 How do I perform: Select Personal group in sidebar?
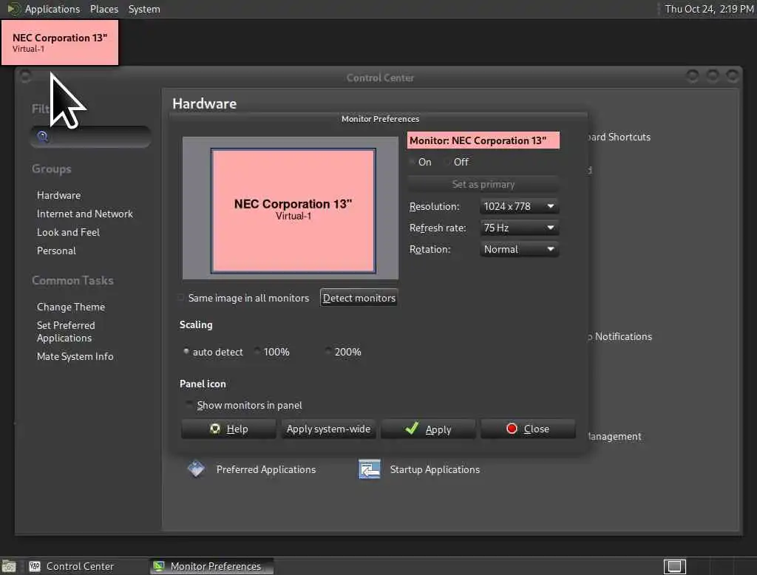tap(56, 251)
